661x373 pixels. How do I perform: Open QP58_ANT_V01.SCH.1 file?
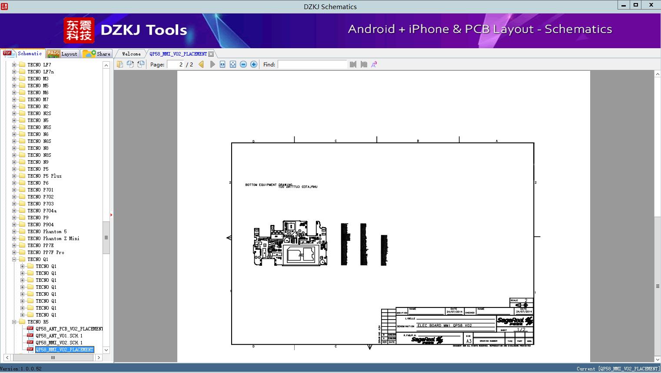coord(59,336)
